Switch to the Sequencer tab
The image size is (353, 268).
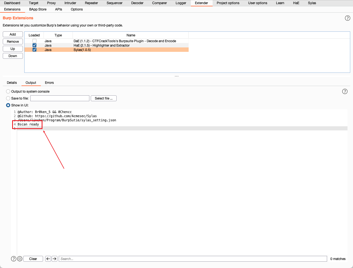(114, 3)
